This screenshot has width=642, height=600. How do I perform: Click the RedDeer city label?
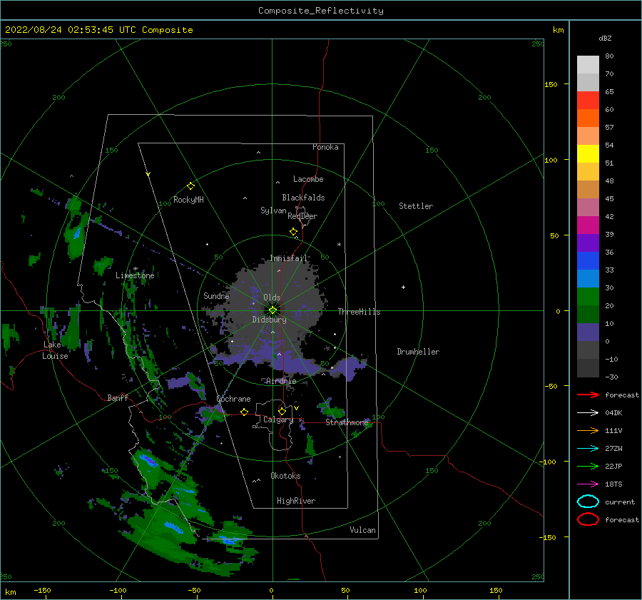pyautogui.click(x=302, y=216)
